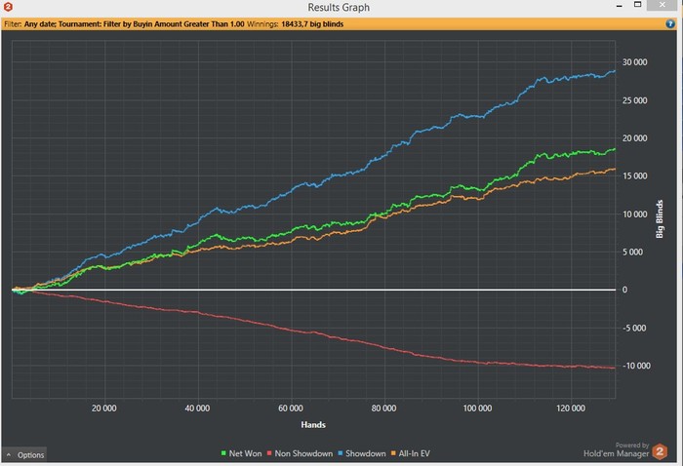Toggle the Non Showdown red legend swatch
683x466 pixels.
269,453
